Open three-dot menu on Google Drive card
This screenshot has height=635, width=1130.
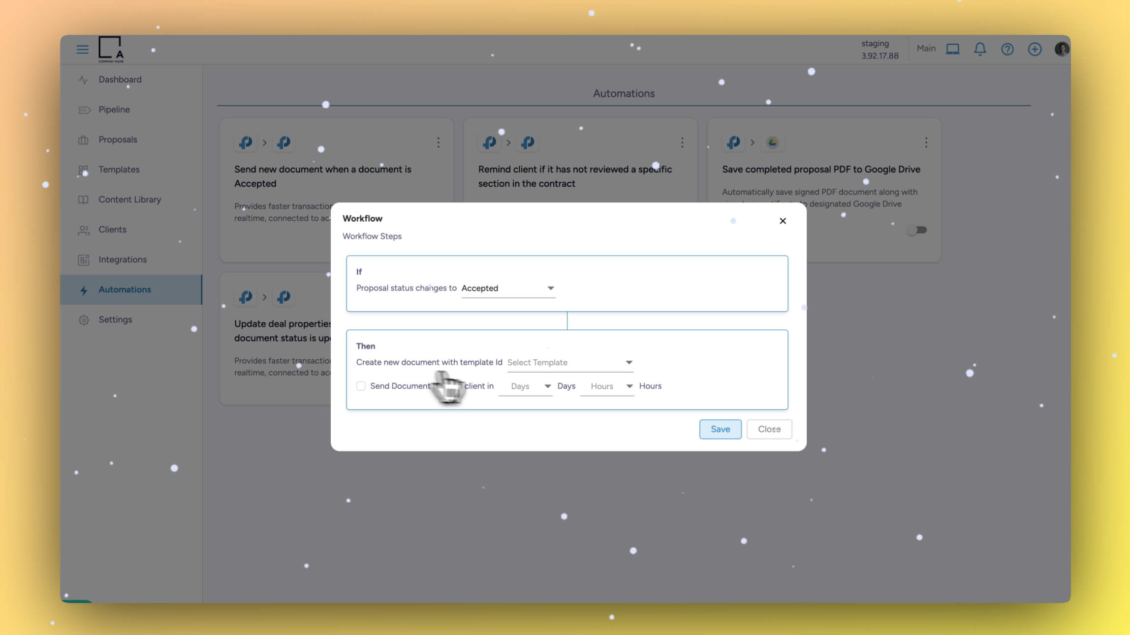(x=926, y=143)
